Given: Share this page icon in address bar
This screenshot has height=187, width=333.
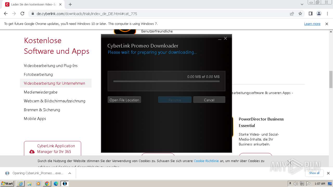Looking at the screenshot, I should click(292, 14).
